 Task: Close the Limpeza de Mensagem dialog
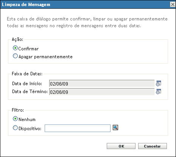click(x=173, y=5)
